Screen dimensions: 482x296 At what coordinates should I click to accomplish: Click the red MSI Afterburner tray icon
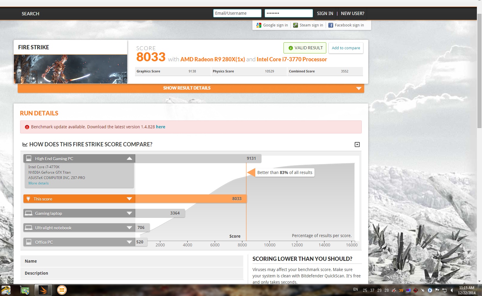(x=416, y=290)
